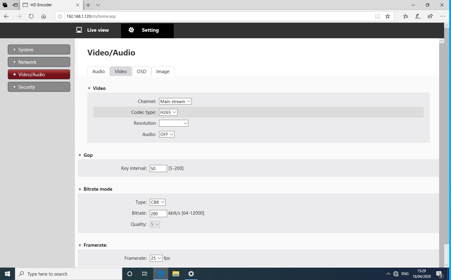Expand the Channel dropdown

(175, 101)
